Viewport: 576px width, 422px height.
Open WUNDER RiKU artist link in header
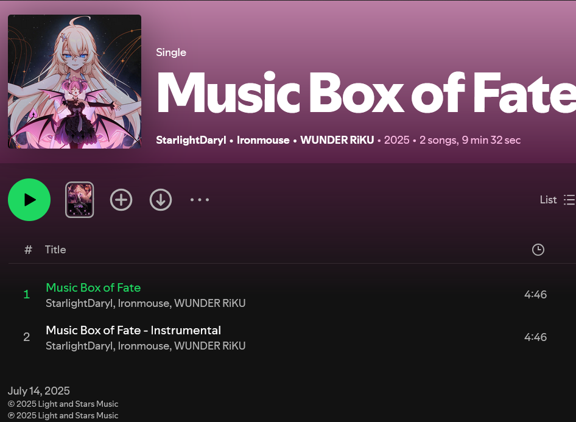(x=337, y=140)
